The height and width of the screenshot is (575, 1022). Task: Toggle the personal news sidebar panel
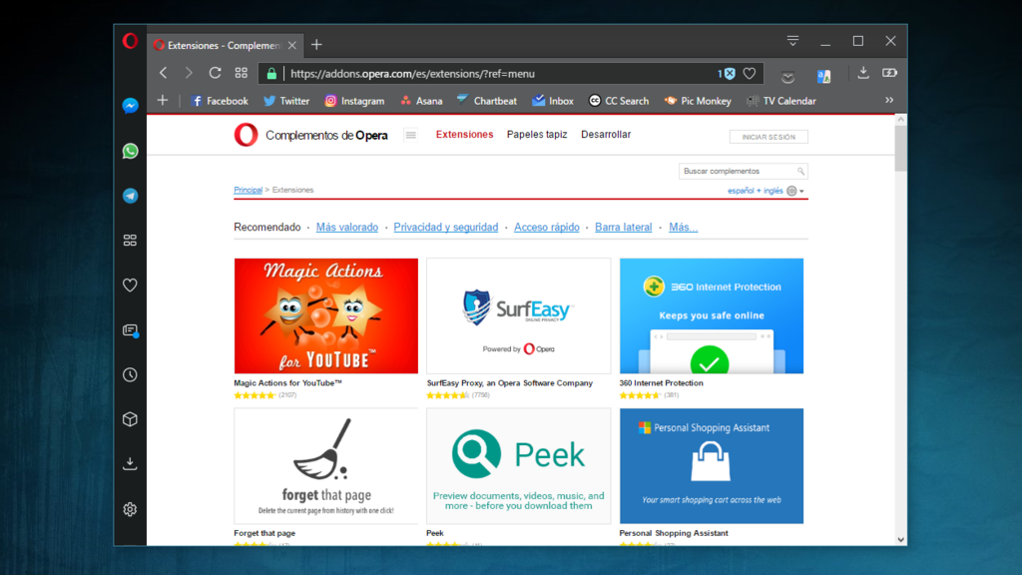tap(129, 329)
